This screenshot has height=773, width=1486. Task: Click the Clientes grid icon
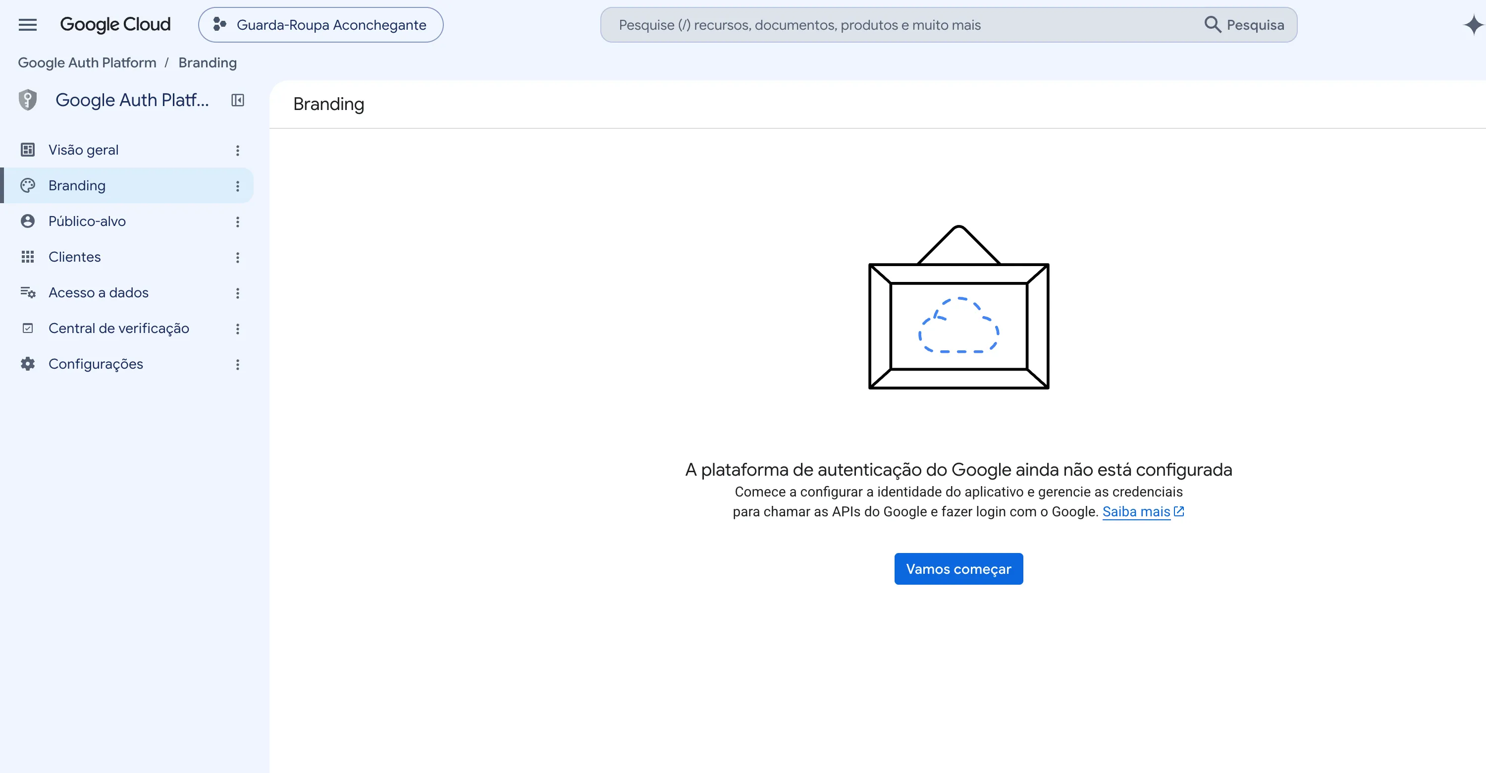[x=28, y=257]
